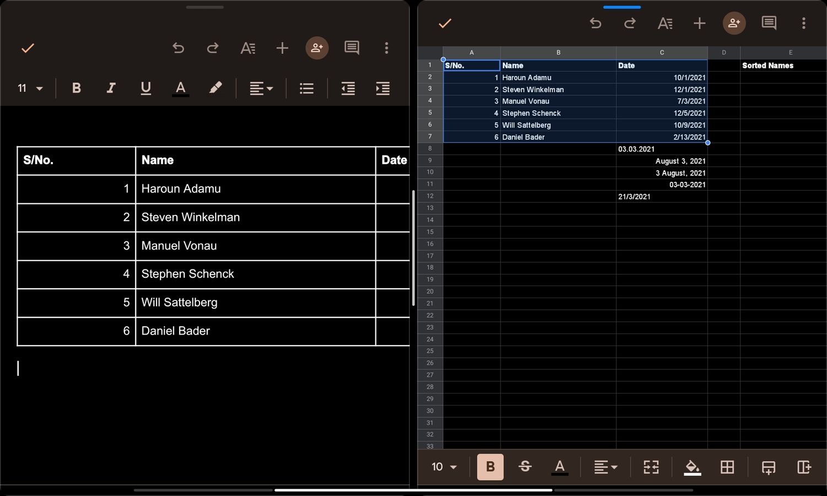This screenshot has height=496, width=827.
Task: Place cursor in Manuel Vonau Docs cell
Action: coord(255,246)
